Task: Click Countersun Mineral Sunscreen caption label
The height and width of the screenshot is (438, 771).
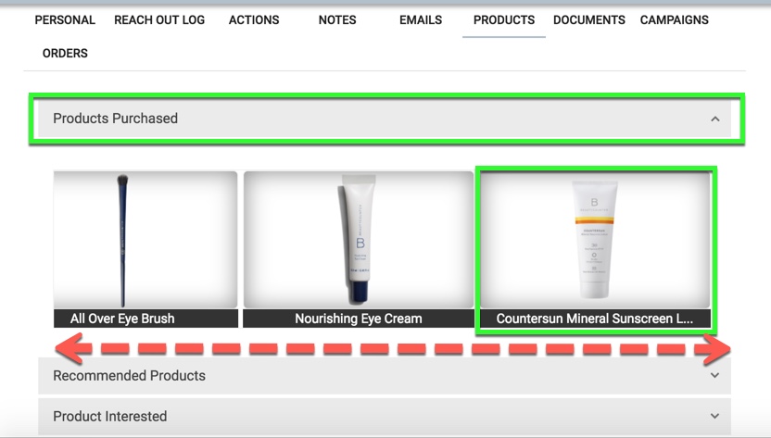Action: click(x=595, y=319)
